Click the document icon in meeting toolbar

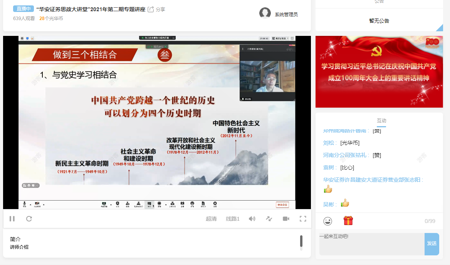[x=203, y=204]
